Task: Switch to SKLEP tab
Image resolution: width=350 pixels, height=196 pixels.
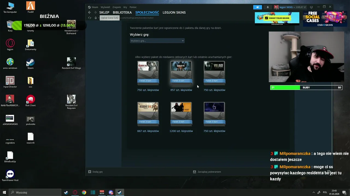Action: tap(104, 13)
